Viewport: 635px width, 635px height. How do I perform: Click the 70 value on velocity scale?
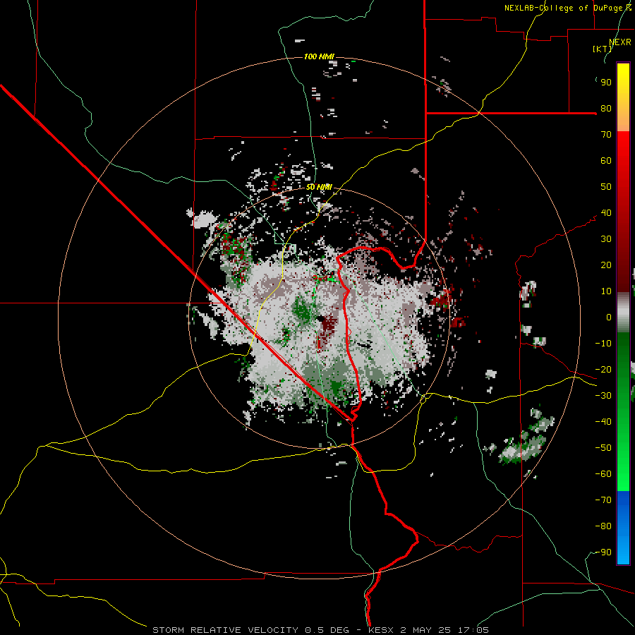click(x=606, y=135)
